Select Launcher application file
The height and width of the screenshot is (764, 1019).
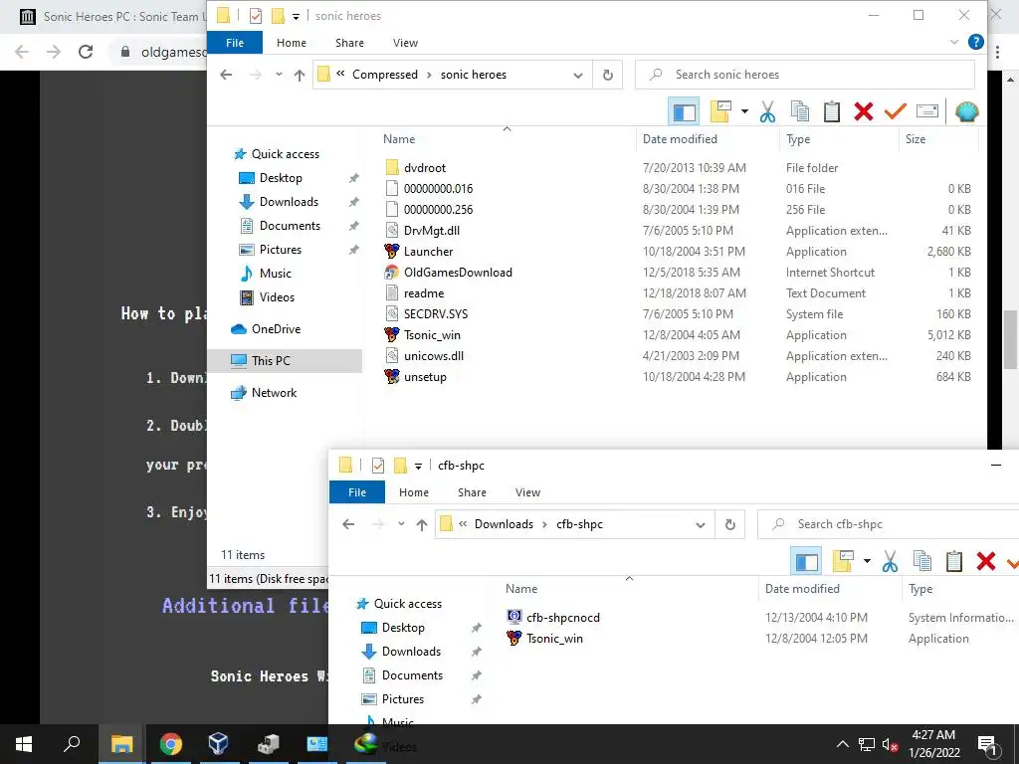(x=428, y=252)
